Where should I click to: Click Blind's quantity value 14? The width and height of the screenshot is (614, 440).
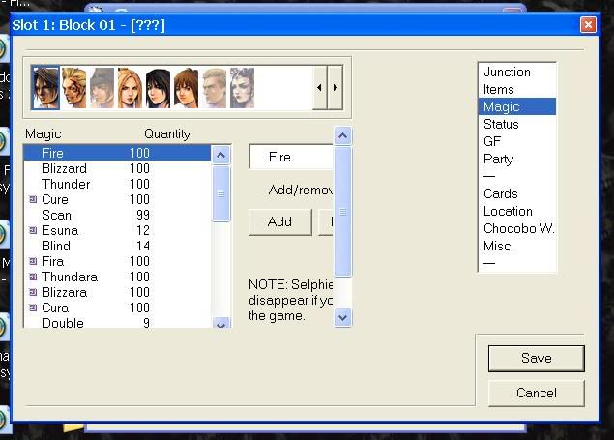click(x=143, y=246)
